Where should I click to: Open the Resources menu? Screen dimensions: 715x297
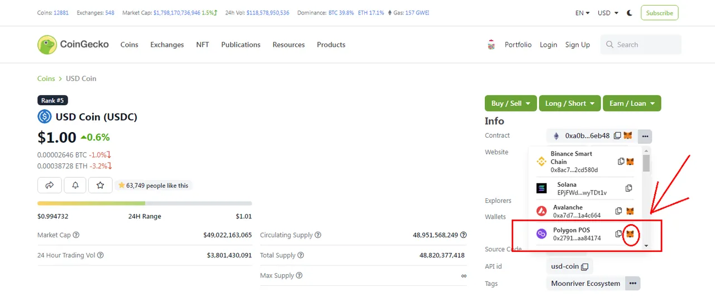[x=289, y=45]
